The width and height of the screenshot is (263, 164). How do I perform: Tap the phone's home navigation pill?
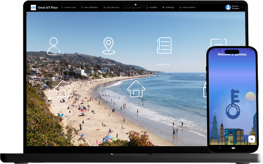click(233, 148)
